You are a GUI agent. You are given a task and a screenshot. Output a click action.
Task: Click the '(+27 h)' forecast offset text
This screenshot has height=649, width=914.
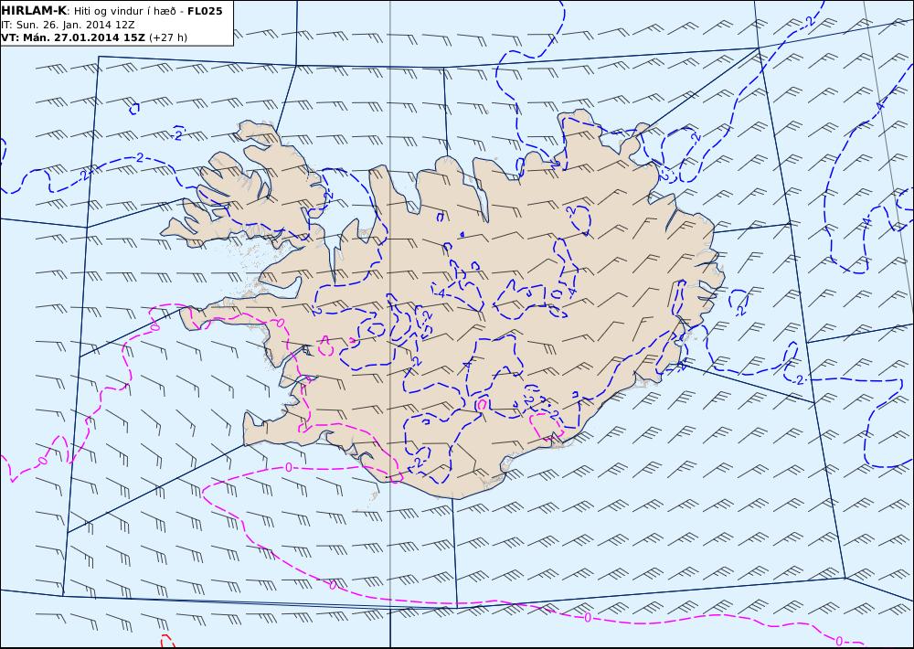(x=168, y=37)
